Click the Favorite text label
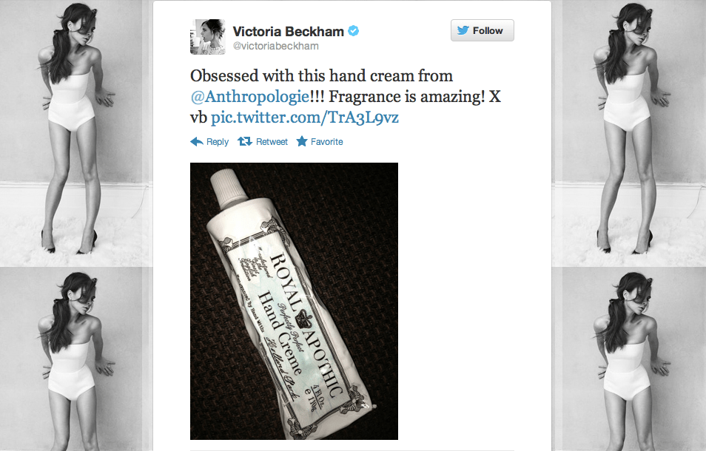 (327, 142)
